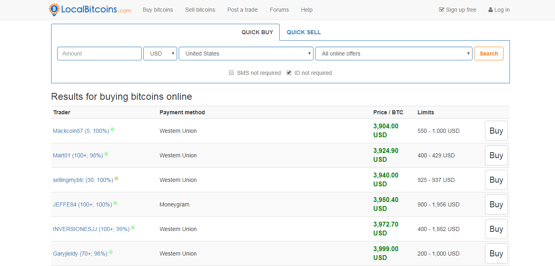Screen dimensions: 555x266
Task: Open the All online offers dropdown
Action: [394, 54]
